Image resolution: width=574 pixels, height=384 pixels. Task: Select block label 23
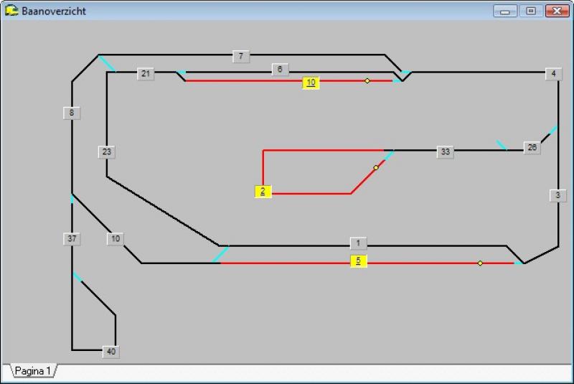pyautogui.click(x=106, y=152)
